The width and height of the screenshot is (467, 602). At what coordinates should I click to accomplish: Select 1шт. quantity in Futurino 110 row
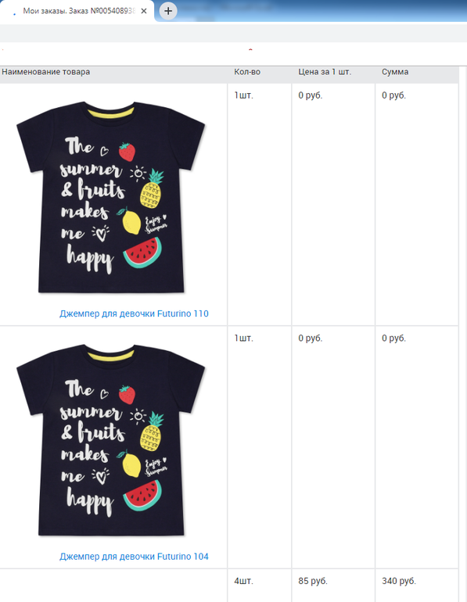tap(243, 95)
